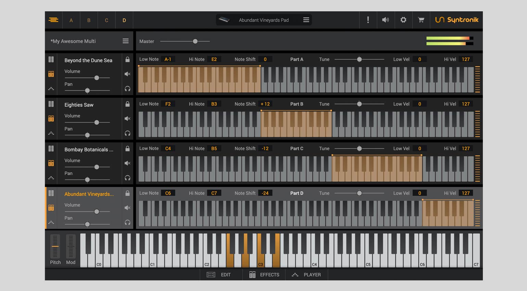Click Part B Hi Note field B3

tap(214, 104)
